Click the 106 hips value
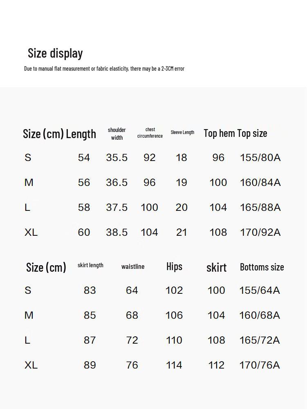 click(174, 315)
